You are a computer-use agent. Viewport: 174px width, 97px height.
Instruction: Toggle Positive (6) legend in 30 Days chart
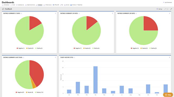[96, 48]
